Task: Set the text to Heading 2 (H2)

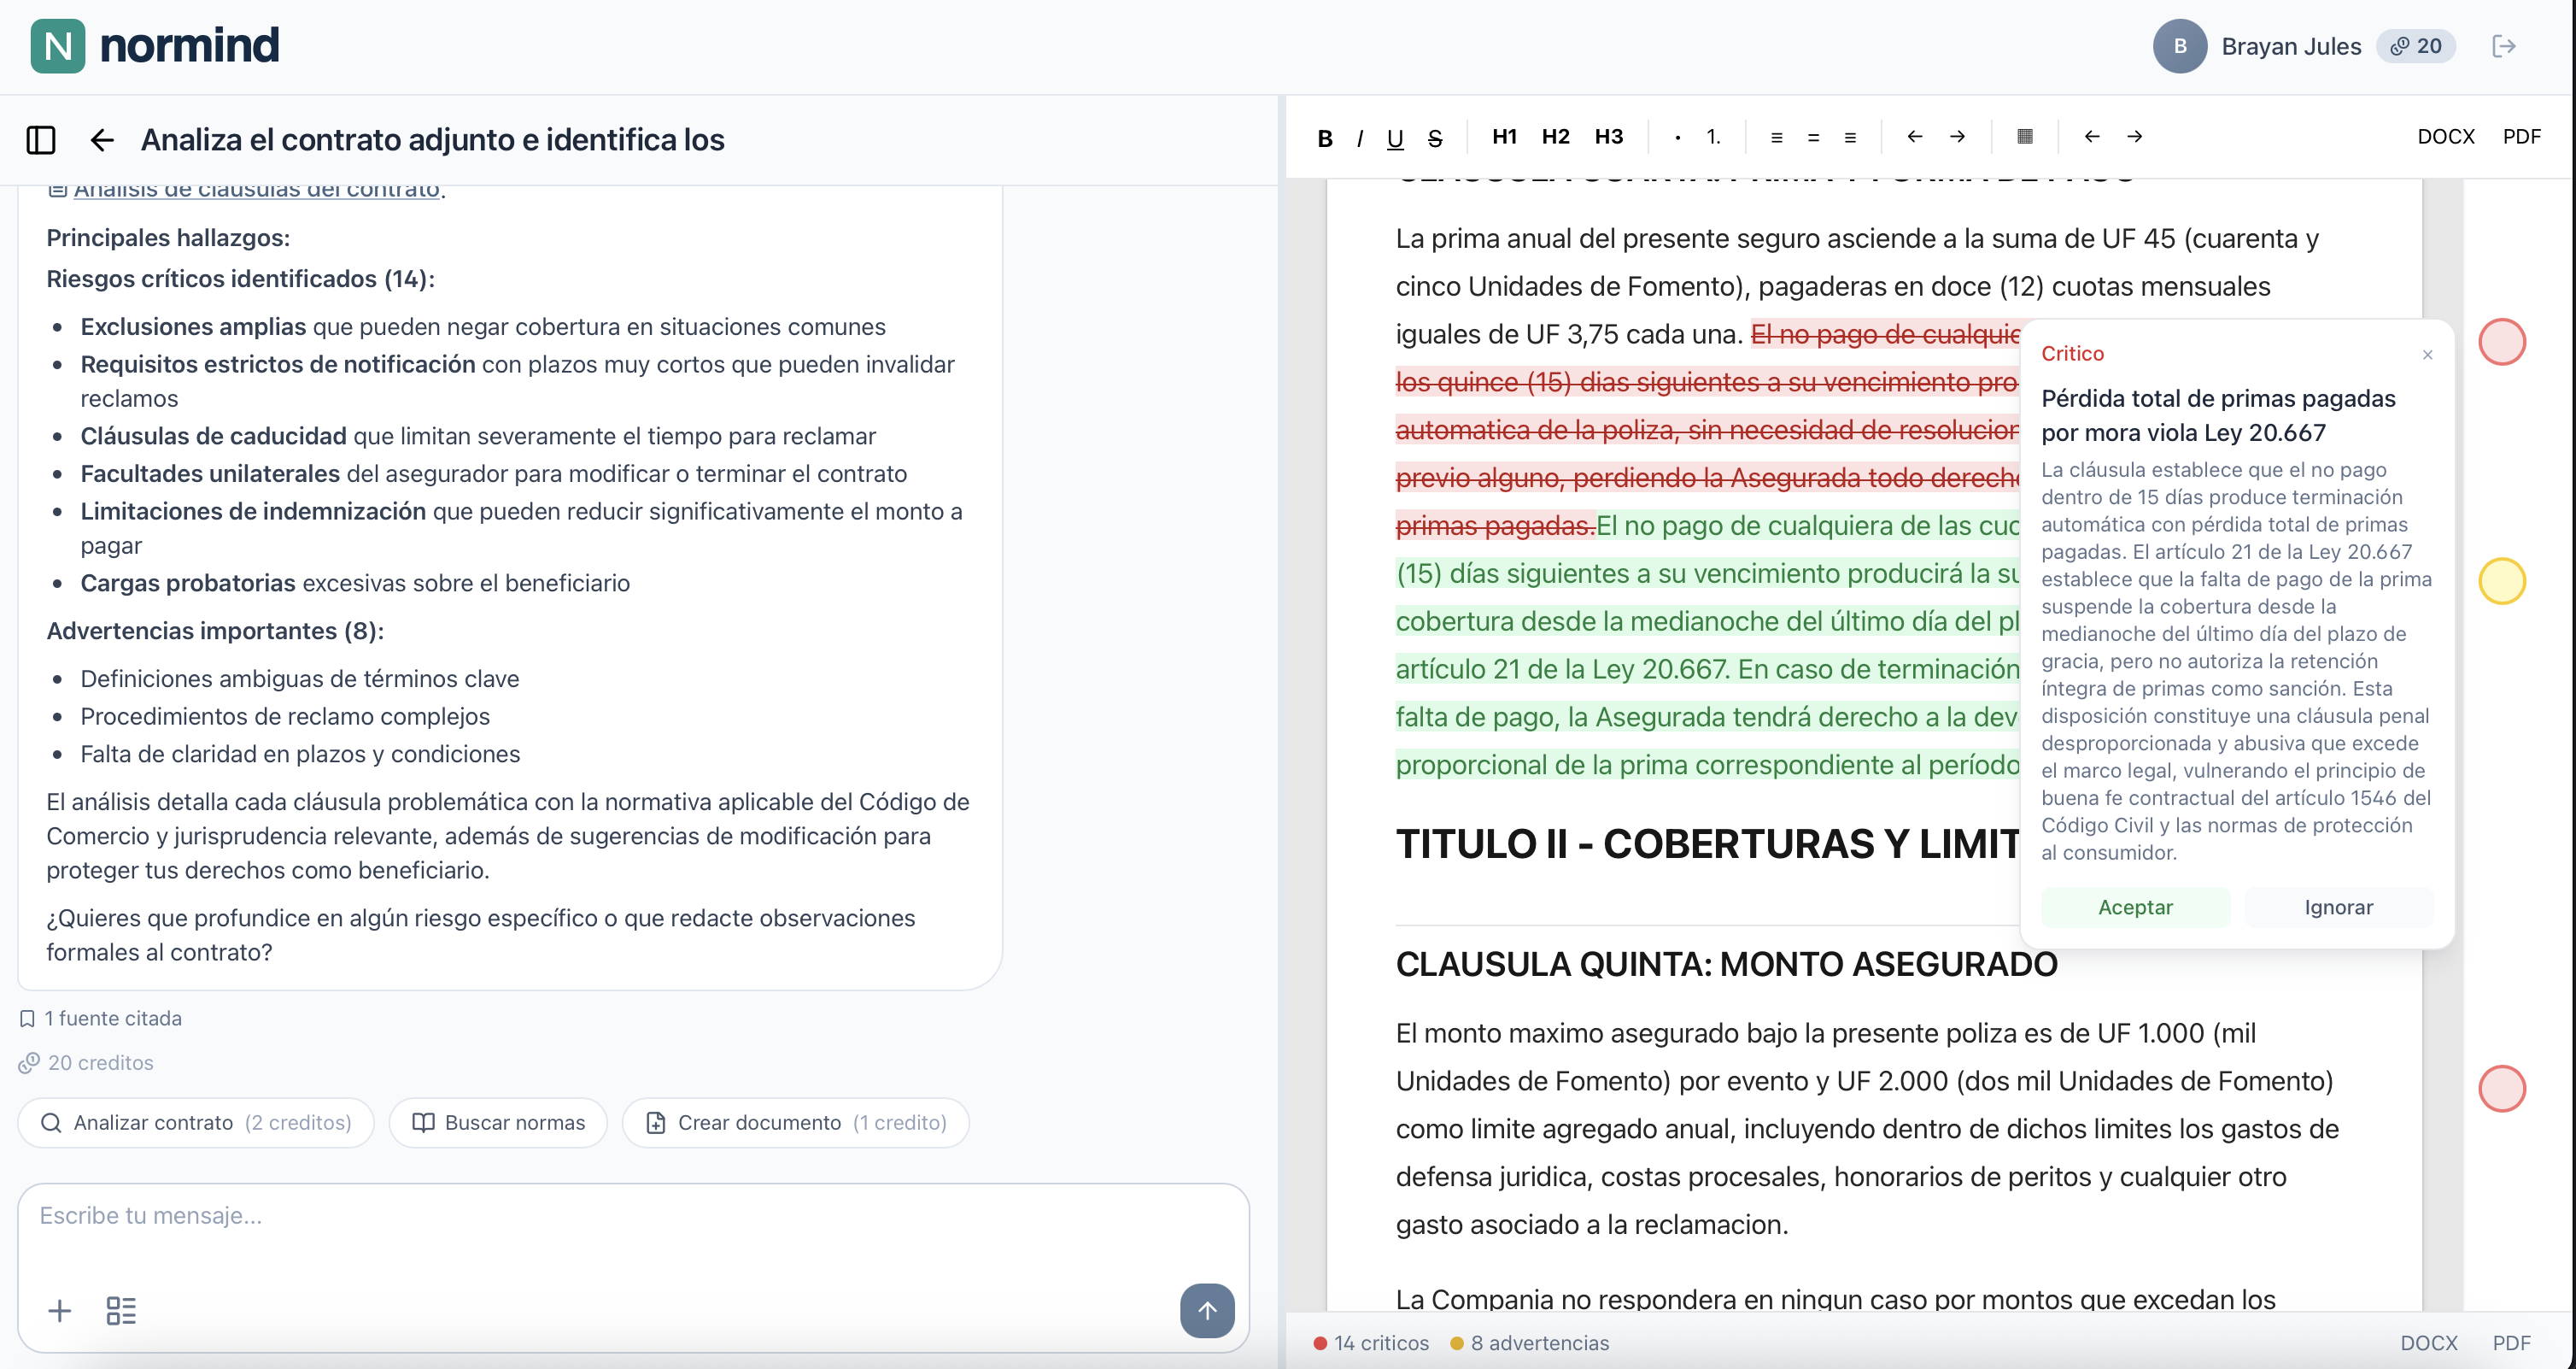Action: coord(1555,137)
